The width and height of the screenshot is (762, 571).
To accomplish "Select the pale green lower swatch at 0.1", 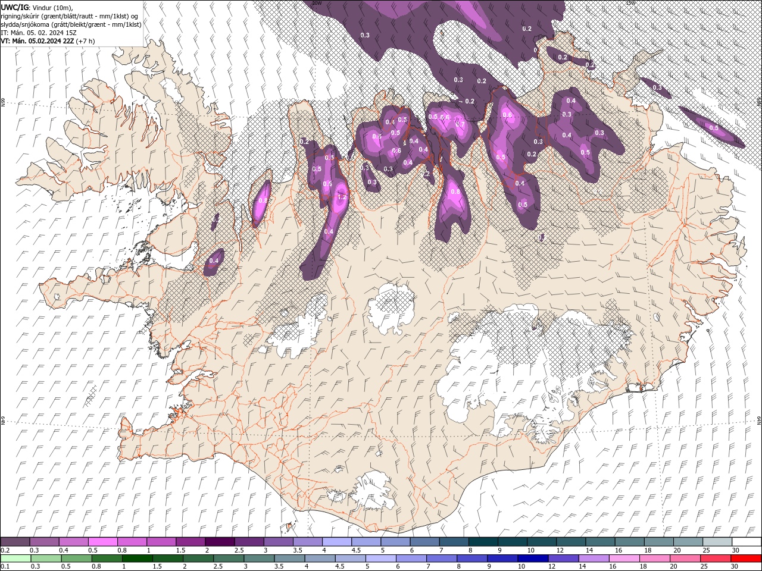I will point(16,559).
